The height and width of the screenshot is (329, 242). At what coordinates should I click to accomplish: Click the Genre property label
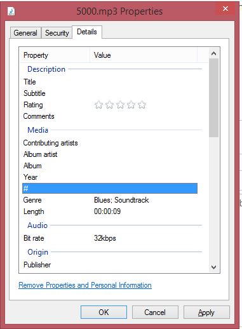32,200
